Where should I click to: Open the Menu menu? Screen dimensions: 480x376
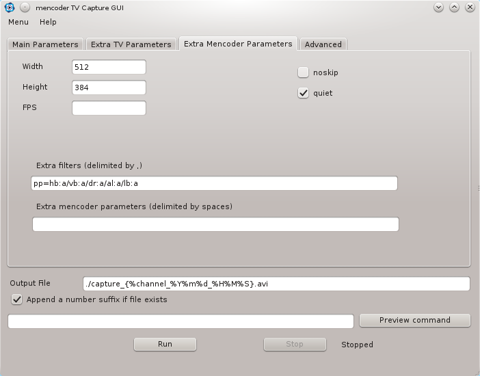(18, 22)
